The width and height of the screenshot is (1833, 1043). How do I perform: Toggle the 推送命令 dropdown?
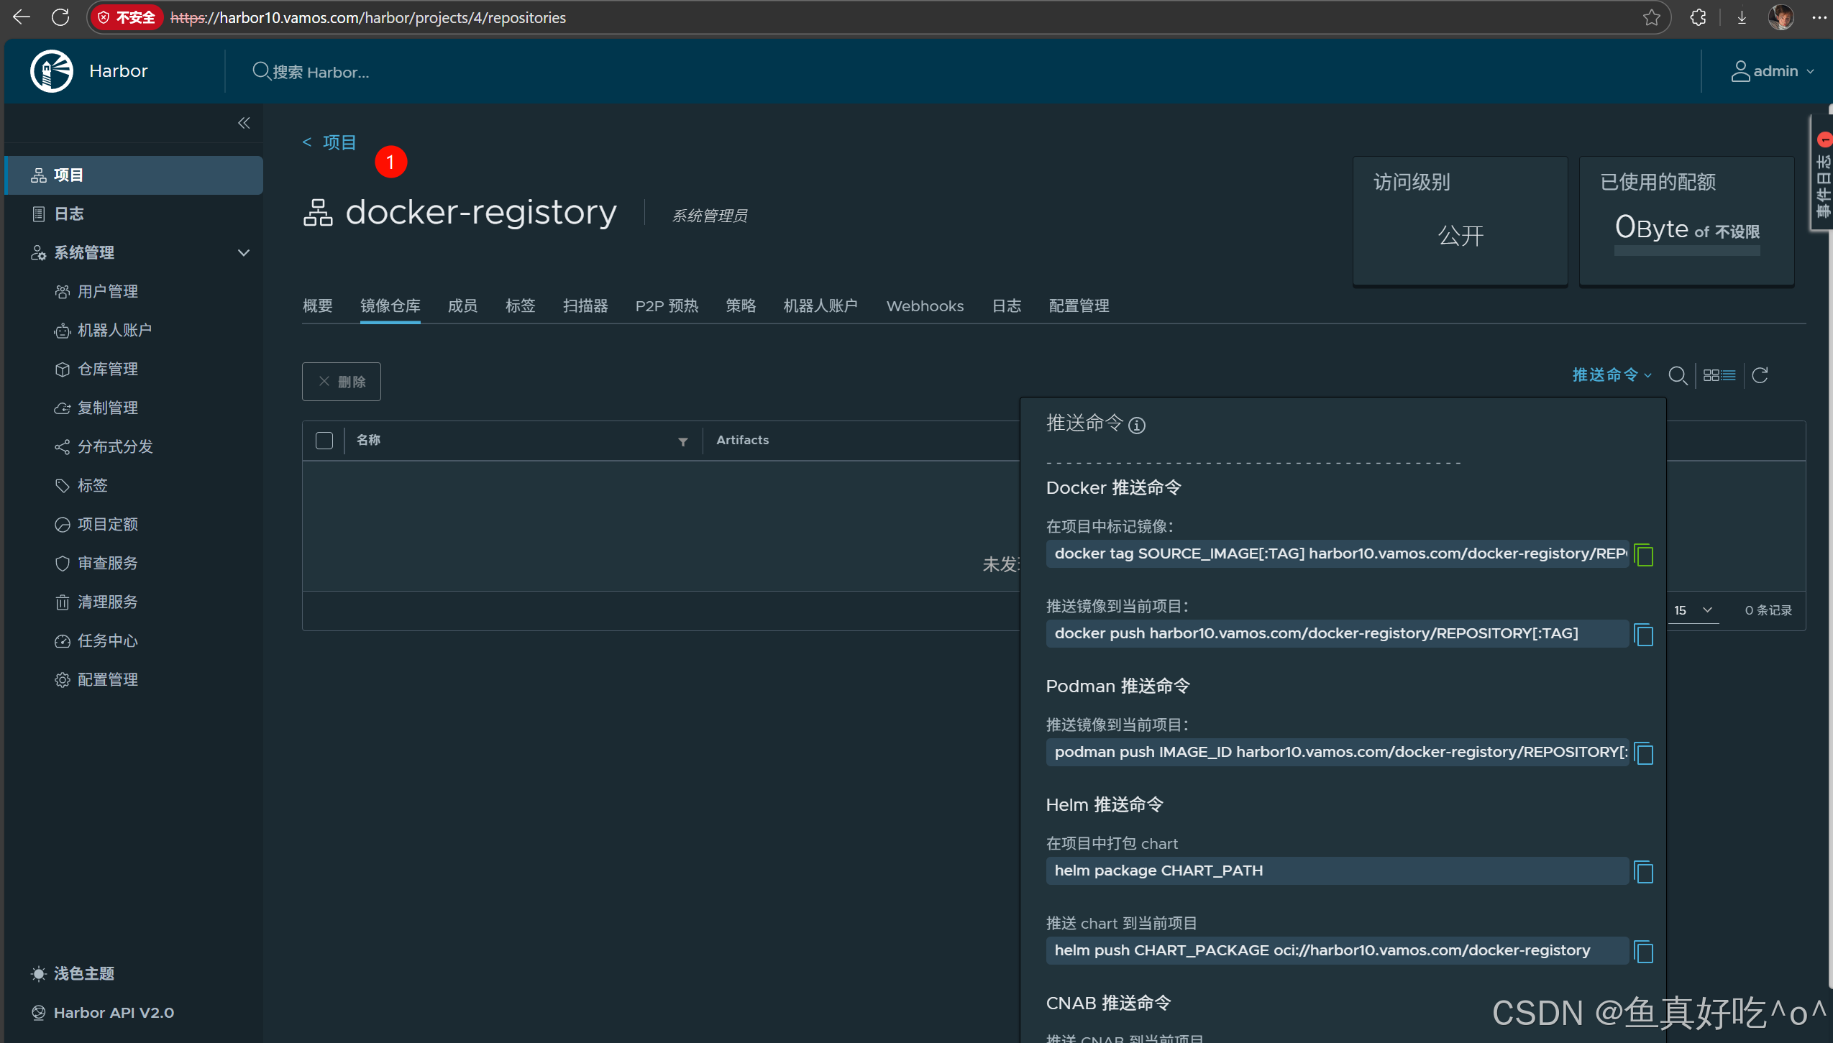click(x=1612, y=375)
